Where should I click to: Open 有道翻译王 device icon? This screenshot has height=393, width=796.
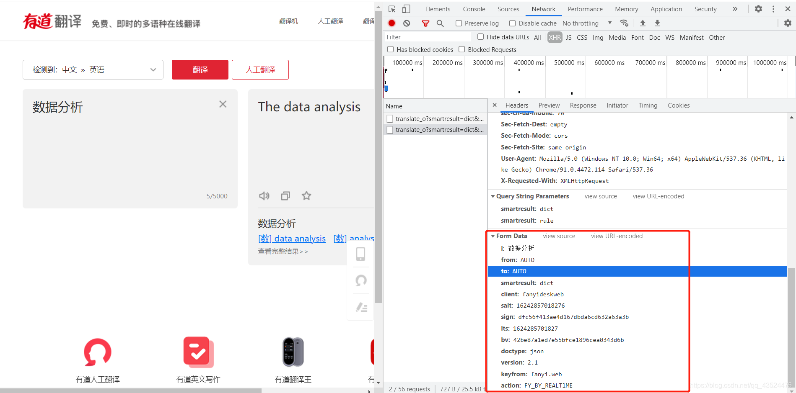(x=293, y=352)
